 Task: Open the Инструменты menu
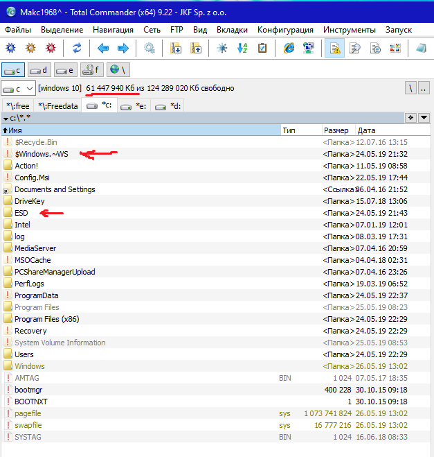[350, 30]
